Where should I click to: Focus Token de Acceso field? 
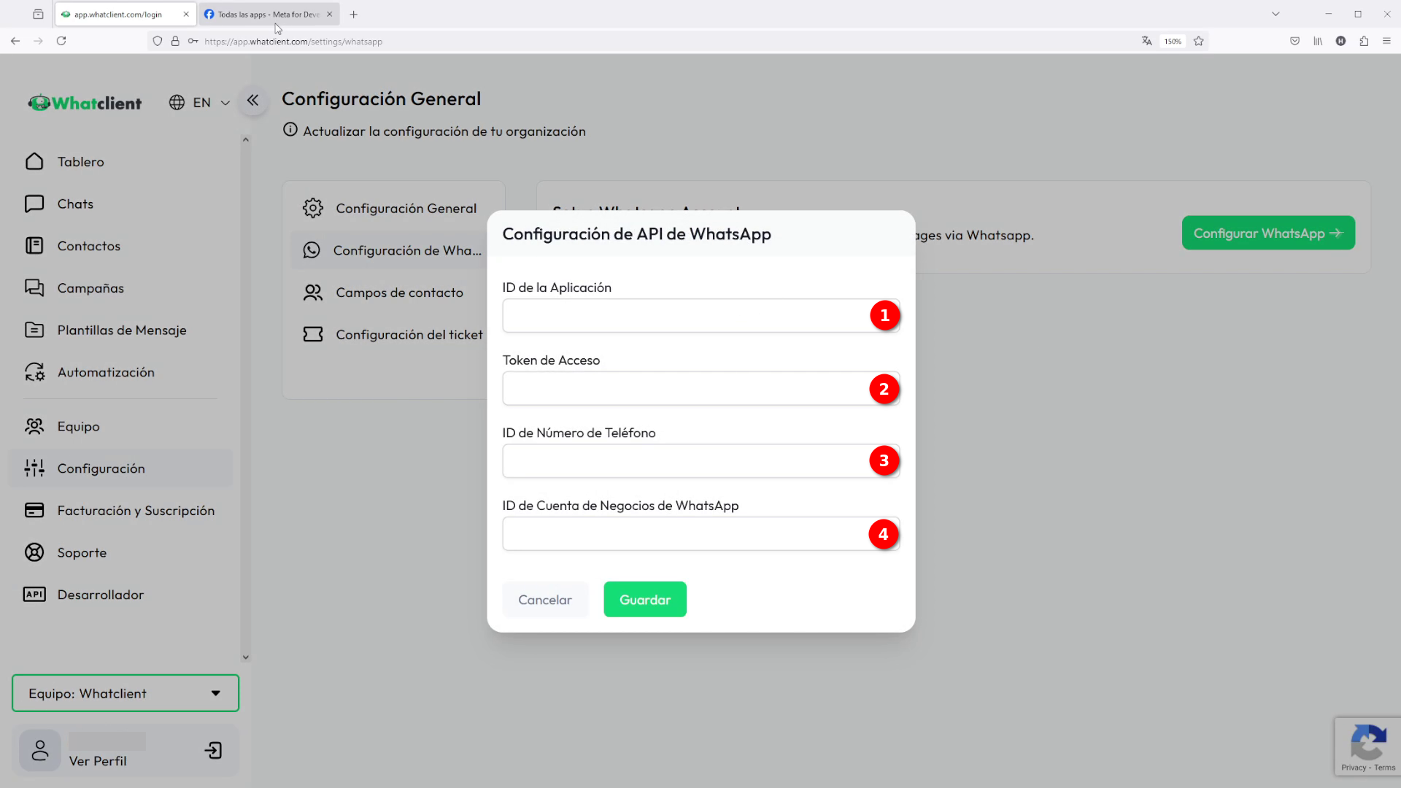[x=700, y=388]
